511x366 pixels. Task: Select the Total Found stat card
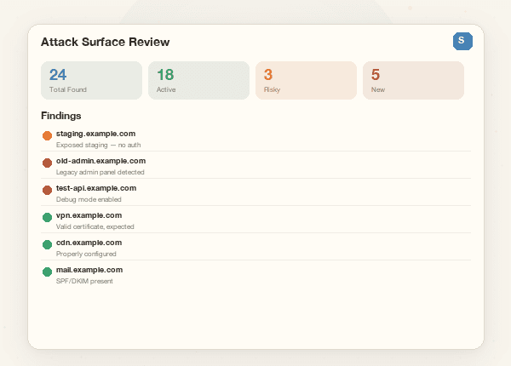[91, 80]
